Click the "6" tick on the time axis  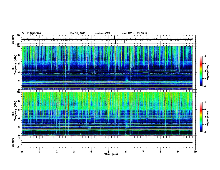click(126, 152)
